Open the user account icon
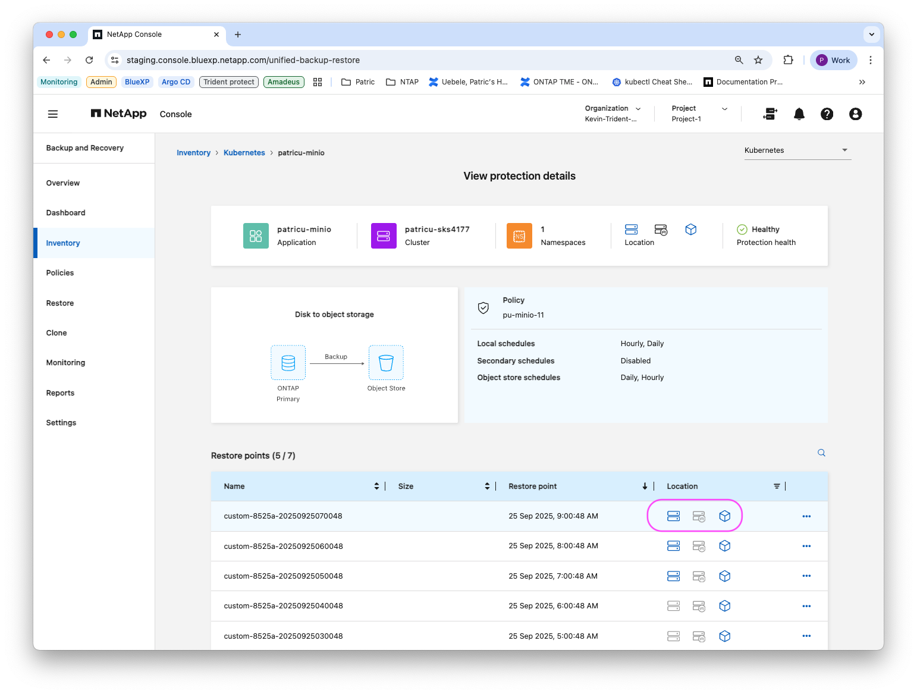Viewport: 917px width, 694px height. tap(855, 114)
